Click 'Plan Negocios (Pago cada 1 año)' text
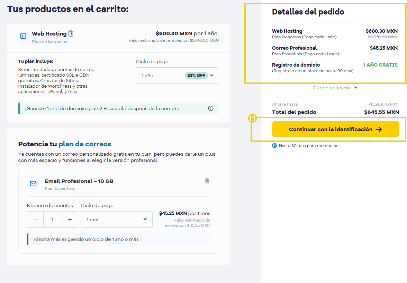Image resolution: width=407 pixels, height=283 pixels. [x=304, y=37]
